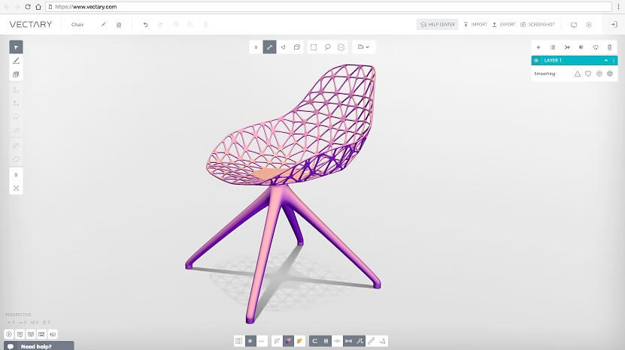Switch to purple gradient shading

(x=288, y=341)
